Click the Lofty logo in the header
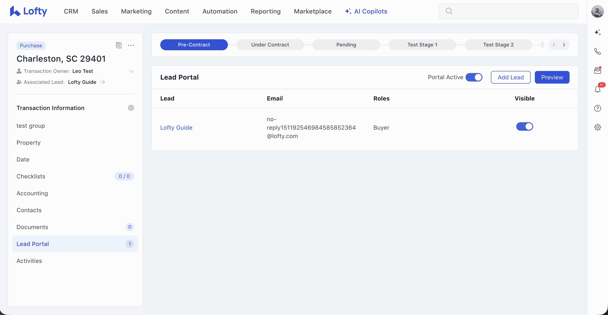The height and width of the screenshot is (315, 608). click(x=28, y=11)
